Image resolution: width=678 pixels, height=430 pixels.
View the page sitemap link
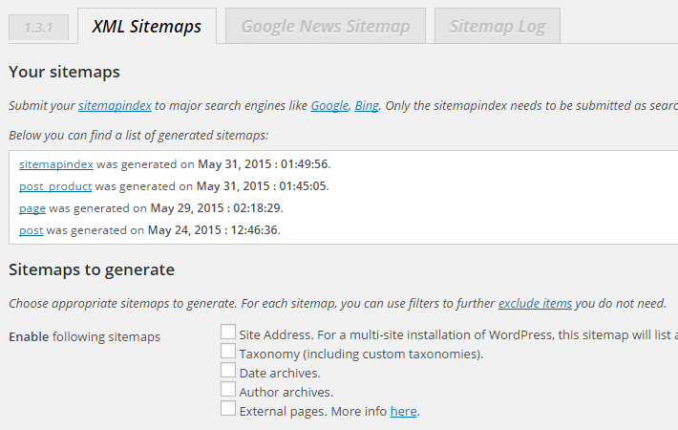coord(32,208)
